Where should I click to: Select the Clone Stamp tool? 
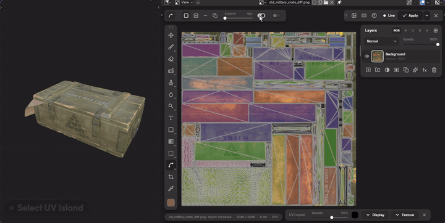171,83
